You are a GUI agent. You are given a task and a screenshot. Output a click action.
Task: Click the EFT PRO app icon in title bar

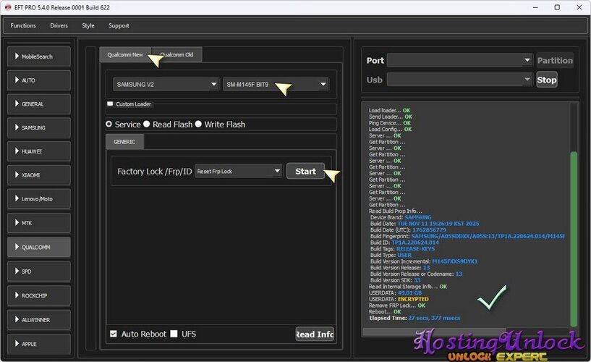pyautogui.click(x=8, y=7)
